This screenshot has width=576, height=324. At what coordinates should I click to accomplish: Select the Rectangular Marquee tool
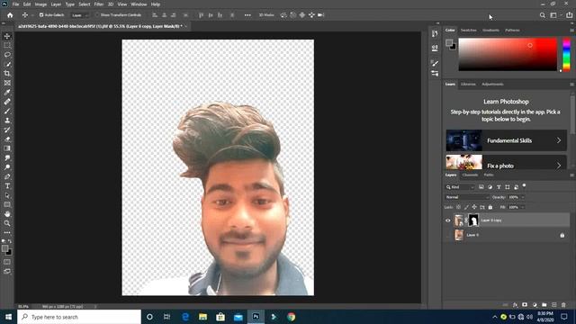[x=7, y=45]
